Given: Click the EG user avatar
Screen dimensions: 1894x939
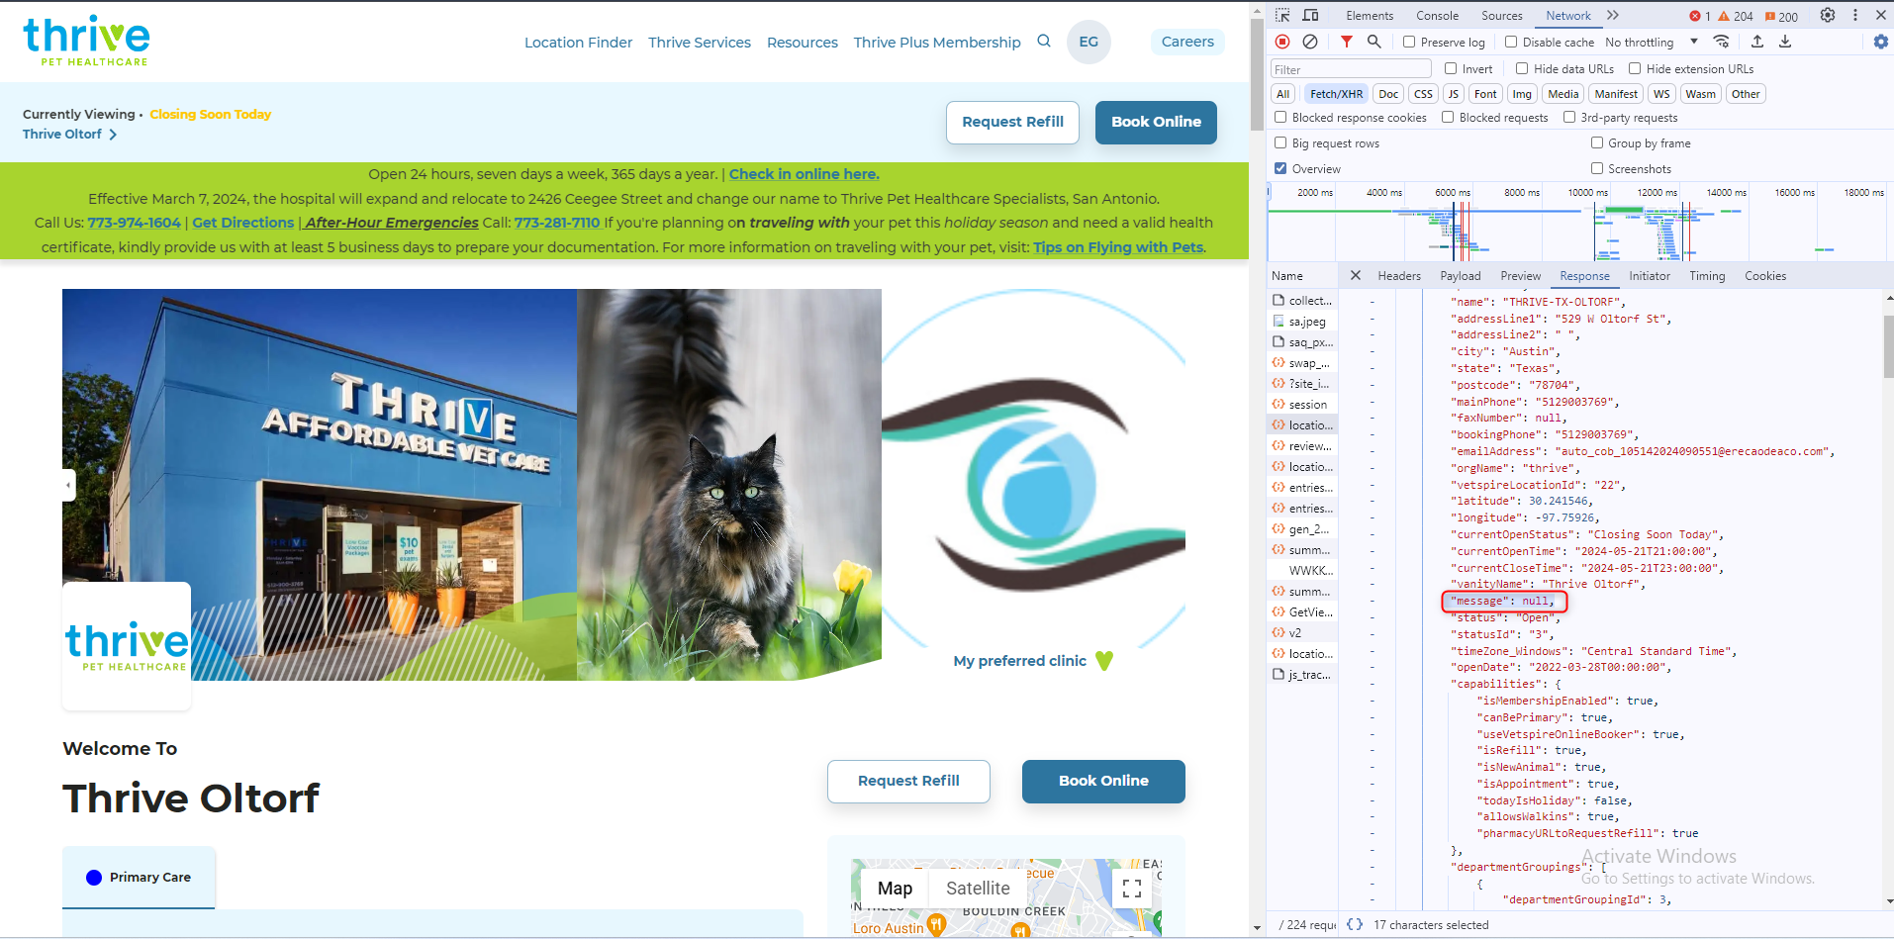Looking at the screenshot, I should pos(1089,42).
